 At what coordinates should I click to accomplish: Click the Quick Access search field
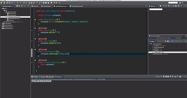(173, 3)
